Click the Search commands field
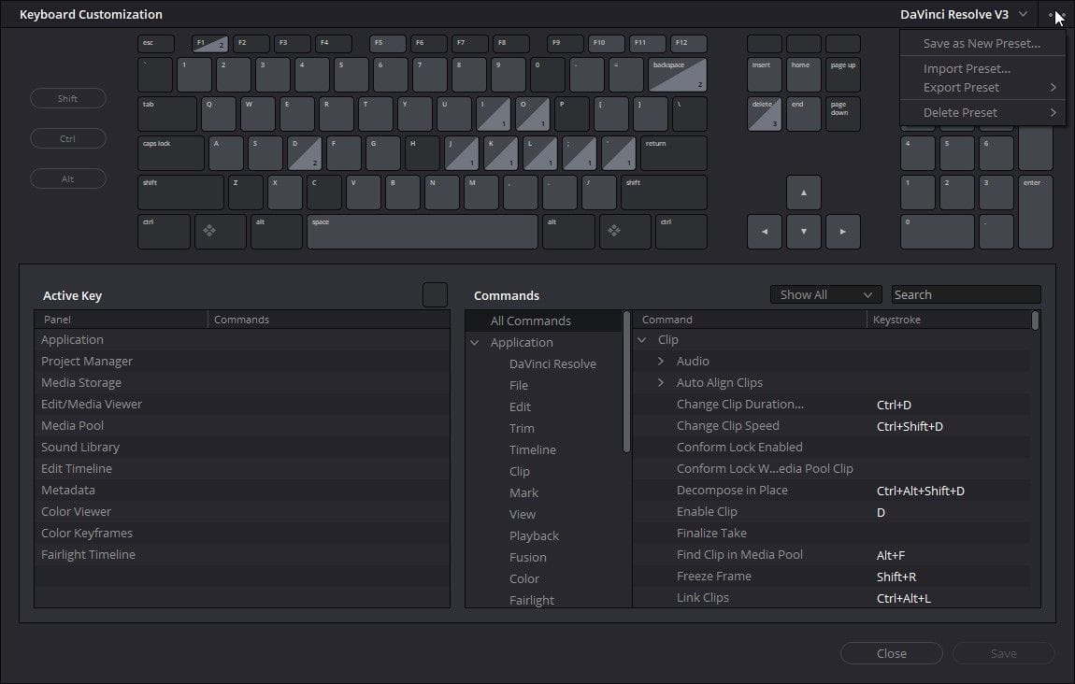1075x684 pixels. coord(966,294)
